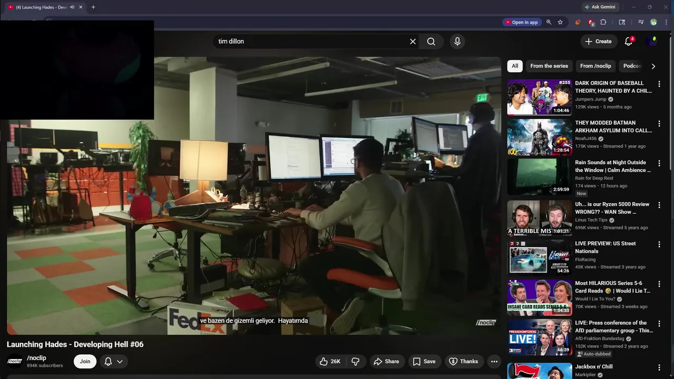
Task: Open more actions under the video
Action: (x=494, y=362)
